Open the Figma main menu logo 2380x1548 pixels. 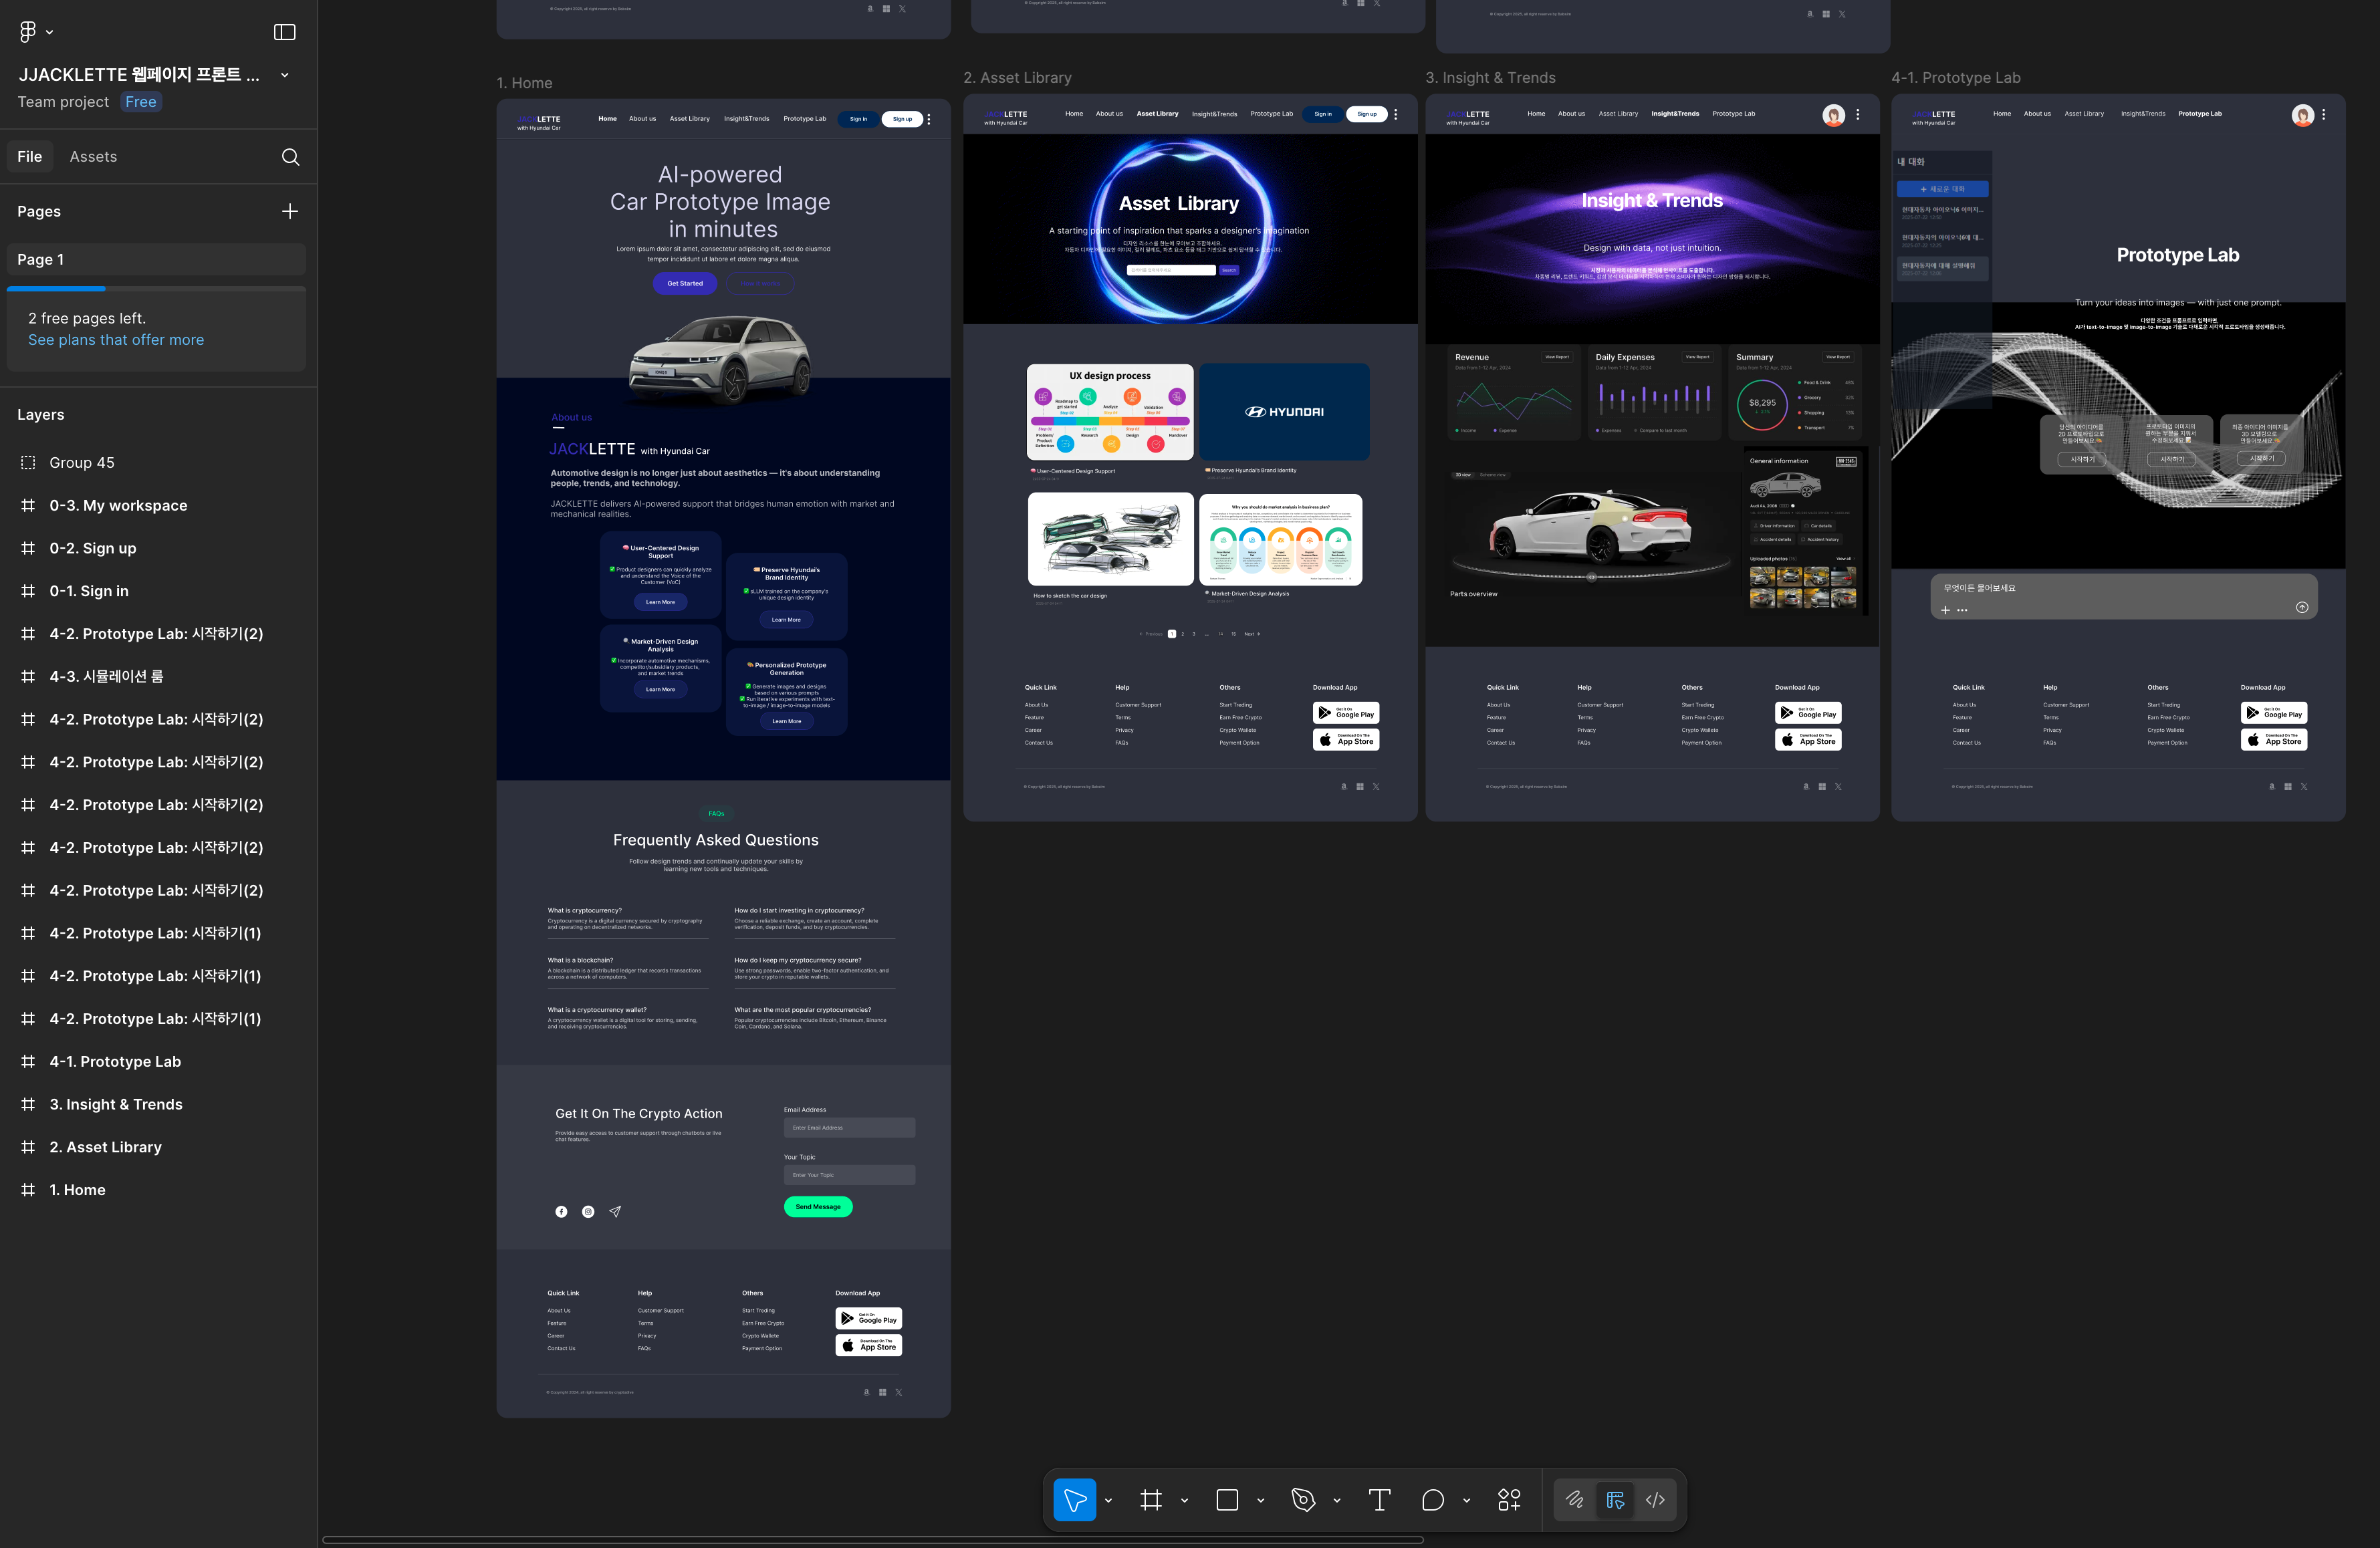point(28,32)
